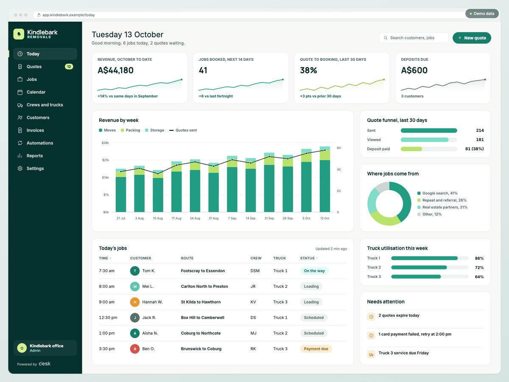
Task: Click the invoice icon beside Invoices
Action: [20, 130]
